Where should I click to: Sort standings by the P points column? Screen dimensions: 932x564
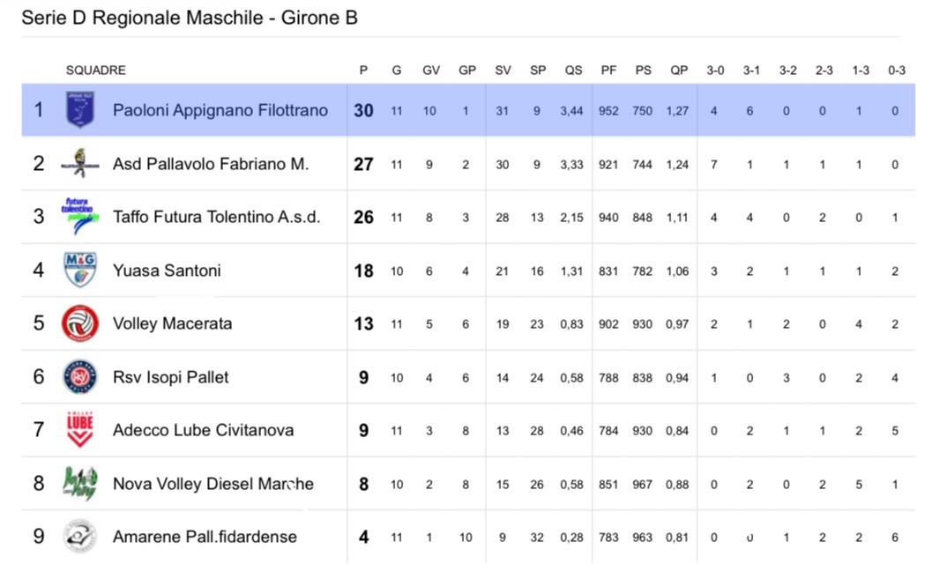click(x=363, y=70)
